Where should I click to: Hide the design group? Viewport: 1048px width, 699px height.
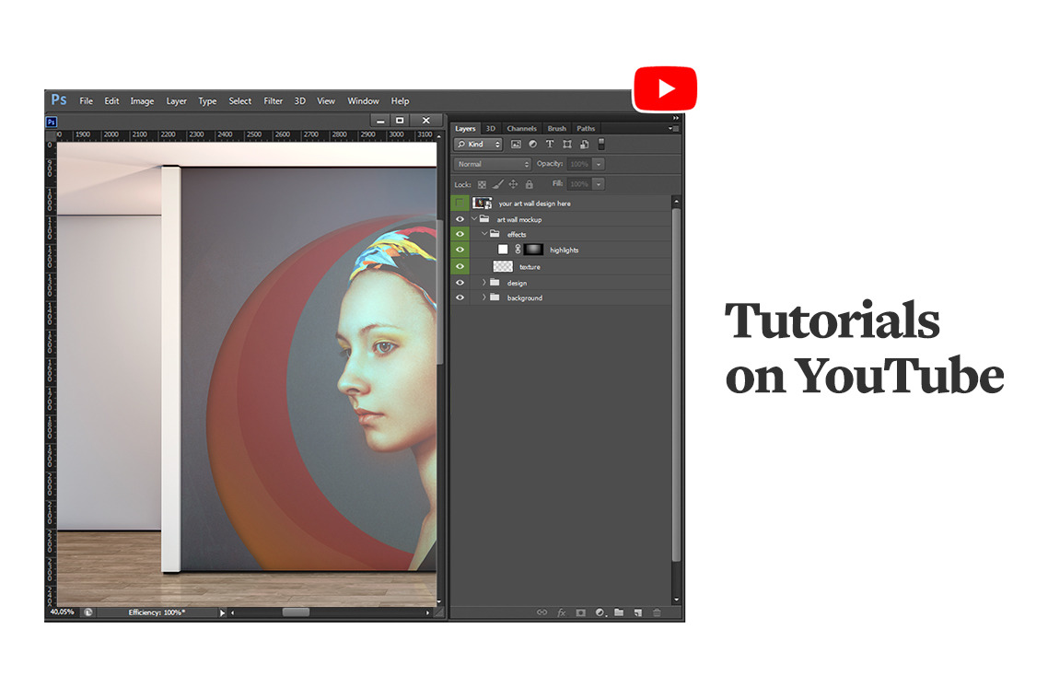[x=460, y=283]
